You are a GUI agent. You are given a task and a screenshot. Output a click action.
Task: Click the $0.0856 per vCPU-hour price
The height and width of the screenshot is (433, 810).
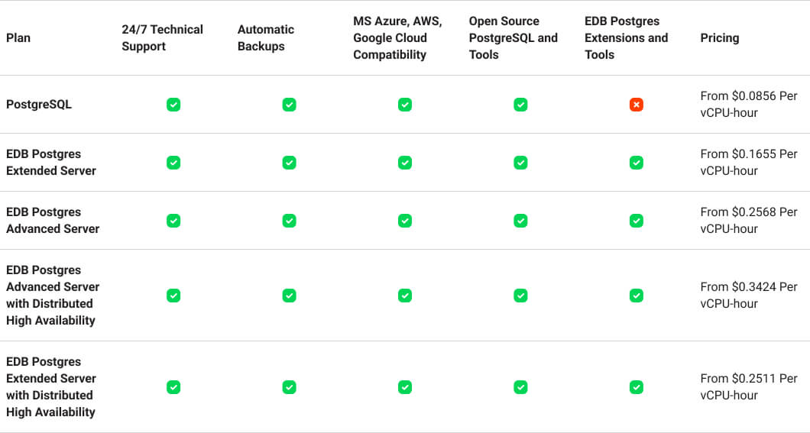click(x=748, y=105)
